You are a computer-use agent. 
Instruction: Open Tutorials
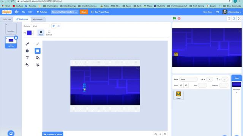(42, 12)
